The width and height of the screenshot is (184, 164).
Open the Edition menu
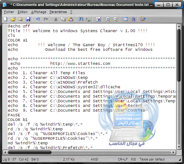(x=22, y=12)
